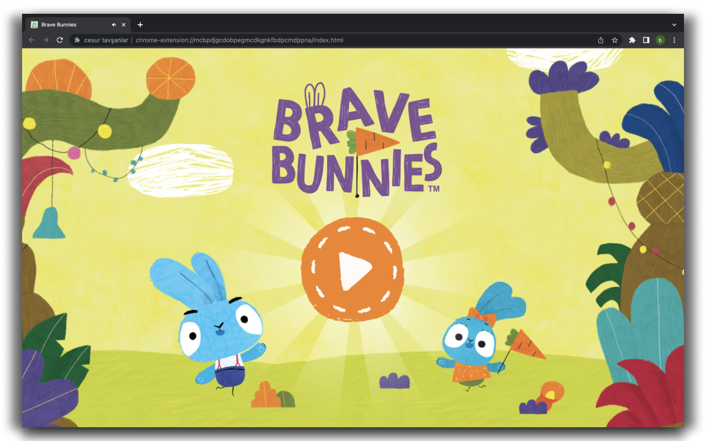Reload the Brave Bunnies page

(x=60, y=40)
